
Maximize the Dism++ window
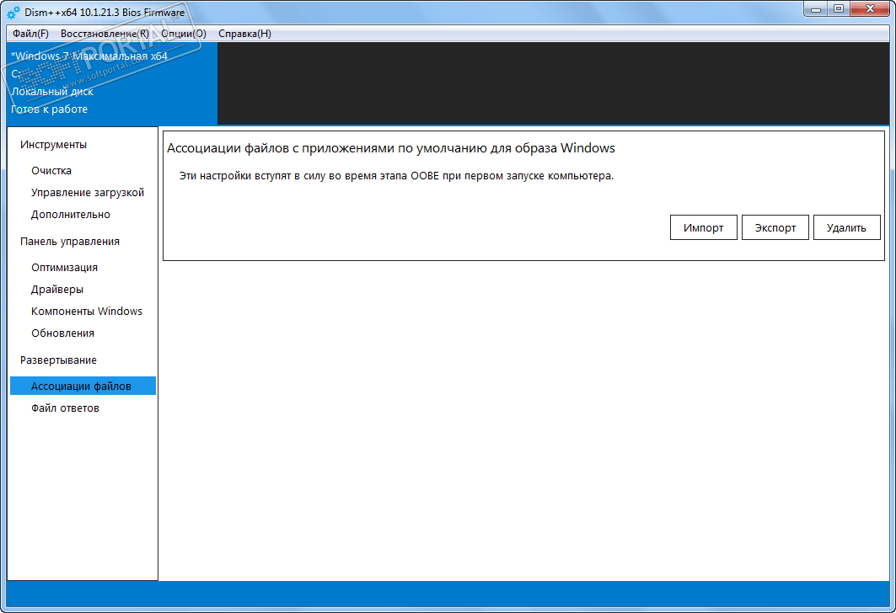[x=839, y=9]
